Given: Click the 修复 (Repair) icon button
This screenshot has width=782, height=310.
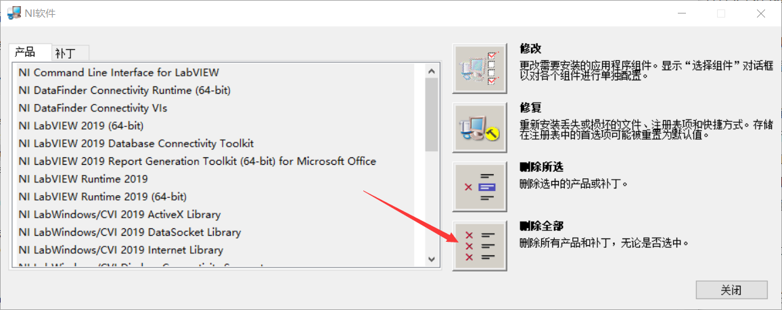Looking at the screenshot, I should pyautogui.click(x=479, y=128).
